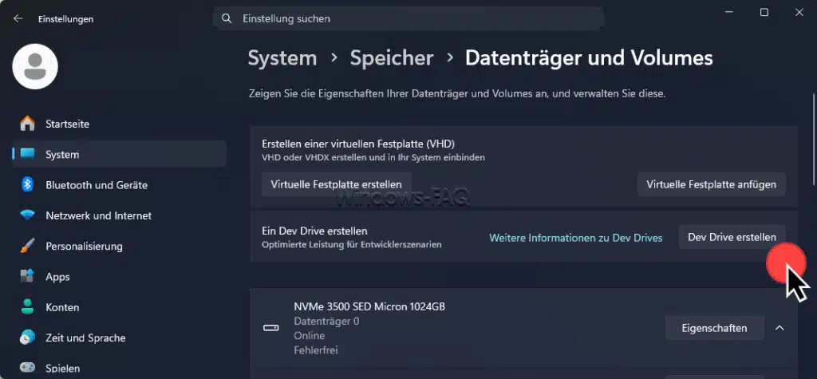Navigate to Speicher breadcrumb
The width and height of the screenshot is (817, 379).
pyautogui.click(x=392, y=58)
